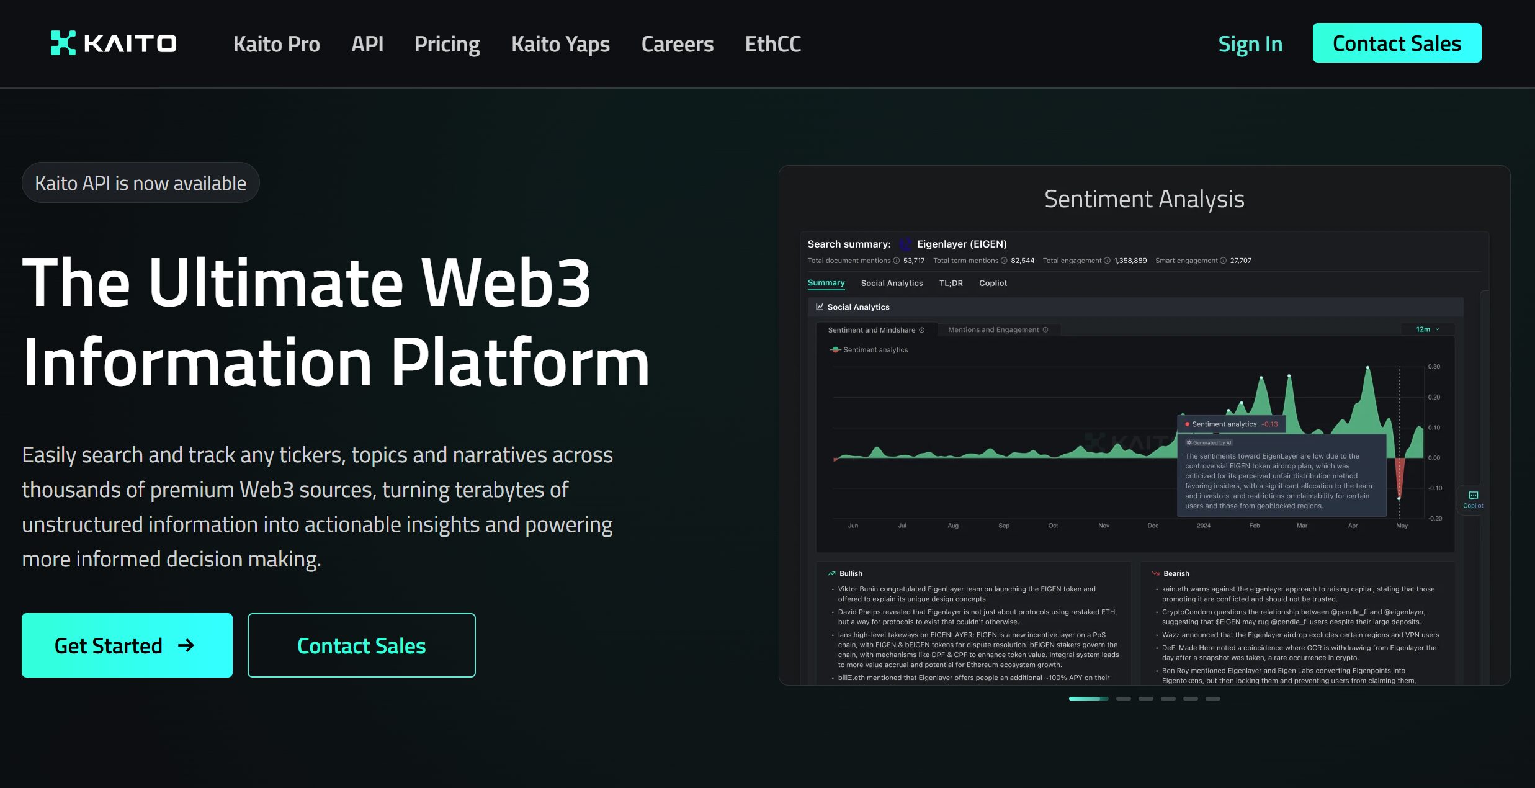Open Kaito Yaps from the navbar
Image resolution: width=1535 pixels, height=788 pixels.
tap(560, 44)
